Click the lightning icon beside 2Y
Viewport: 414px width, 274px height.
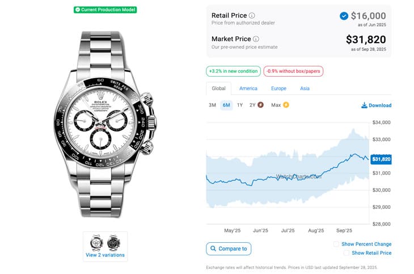(260, 105)
